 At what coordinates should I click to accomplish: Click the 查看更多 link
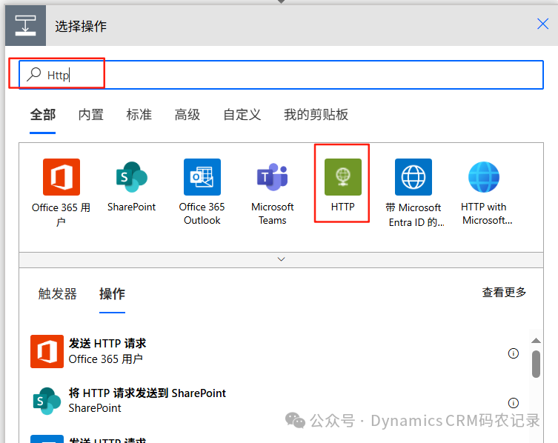tap(504, 293)
